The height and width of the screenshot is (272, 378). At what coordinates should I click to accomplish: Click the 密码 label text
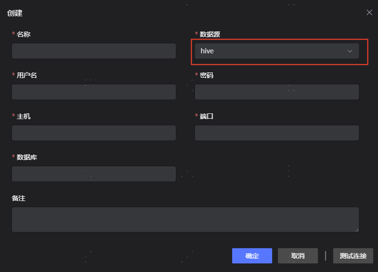pyautogui.click(x=206, y=75)
